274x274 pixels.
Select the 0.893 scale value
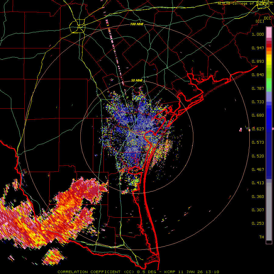(x=258, y=61)
